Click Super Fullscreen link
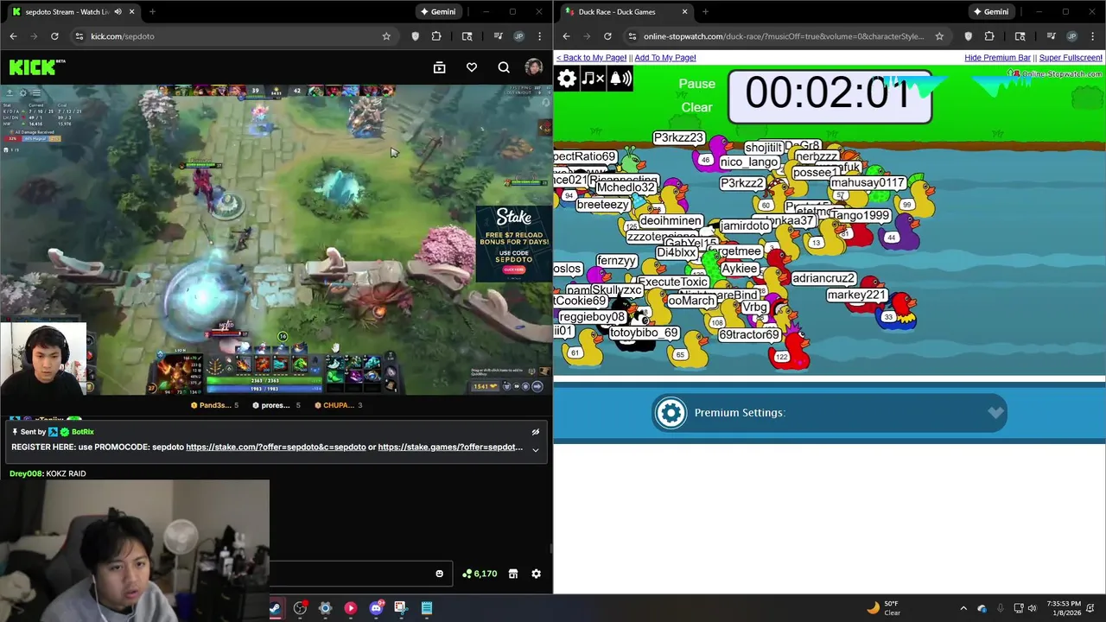This screenshot has height=622, width=1106. (1071, 58)
